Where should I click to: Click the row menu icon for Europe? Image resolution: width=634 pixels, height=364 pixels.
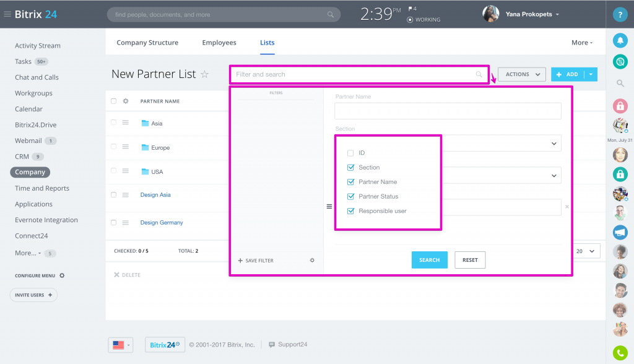click(126, 147)
